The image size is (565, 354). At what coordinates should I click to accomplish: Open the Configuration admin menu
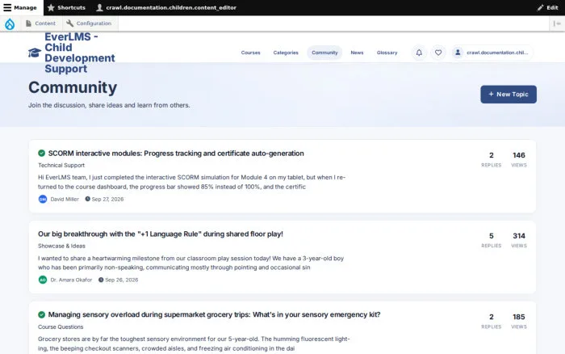(x=89, y=23)
